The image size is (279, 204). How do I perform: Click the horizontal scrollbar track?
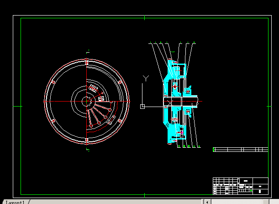coord(237,202)
